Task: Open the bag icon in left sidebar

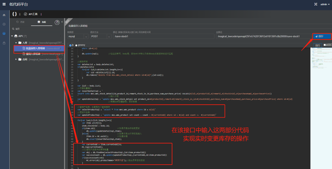Action: pos(4,43)
